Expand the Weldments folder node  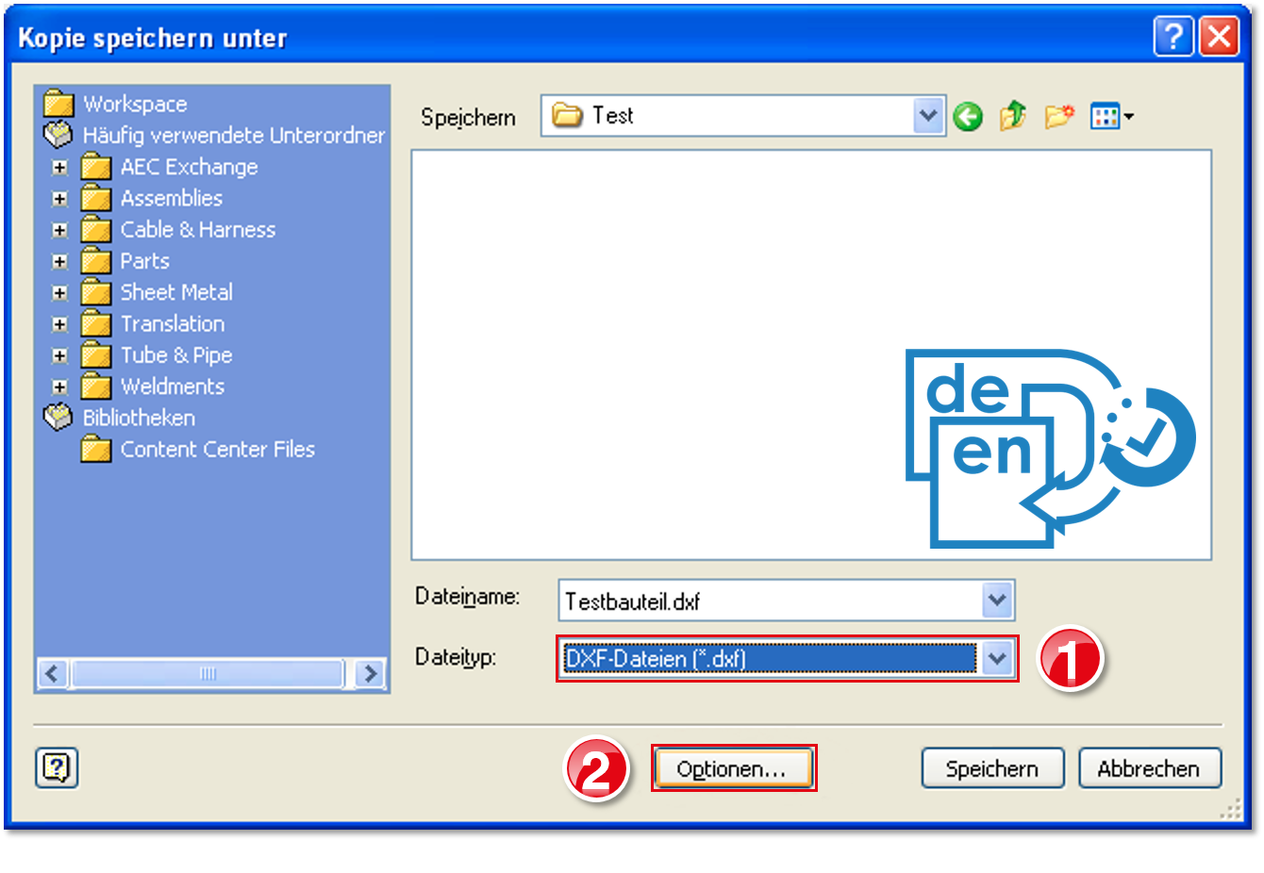[x=60, y=387]
